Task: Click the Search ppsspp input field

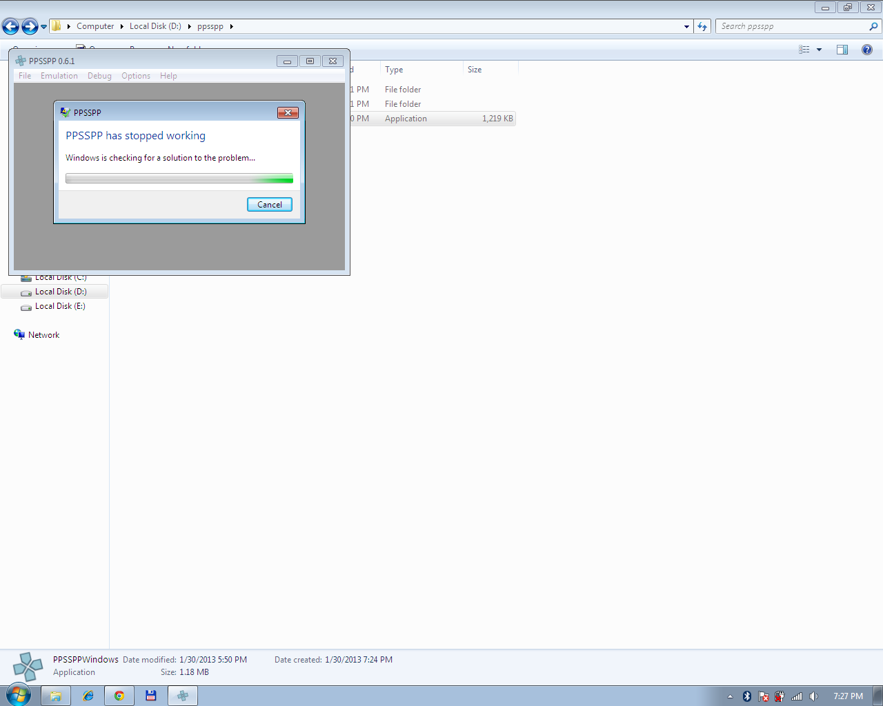Action: pos(792,26)
